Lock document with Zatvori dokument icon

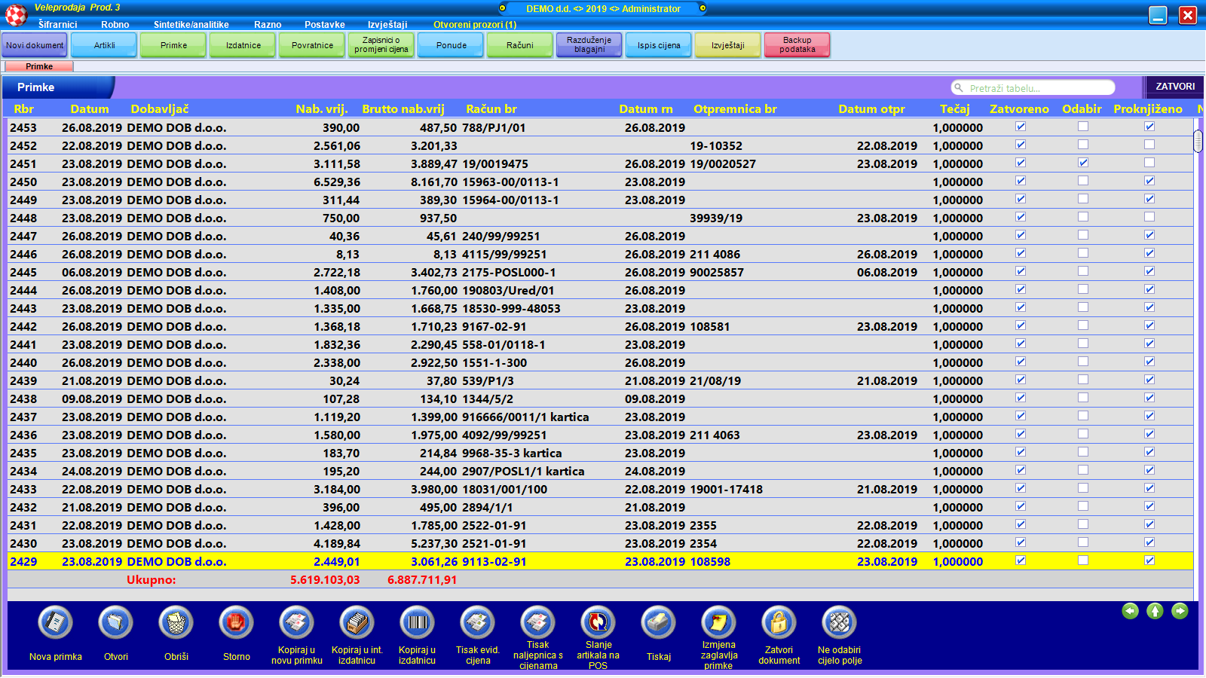[779, 623]
